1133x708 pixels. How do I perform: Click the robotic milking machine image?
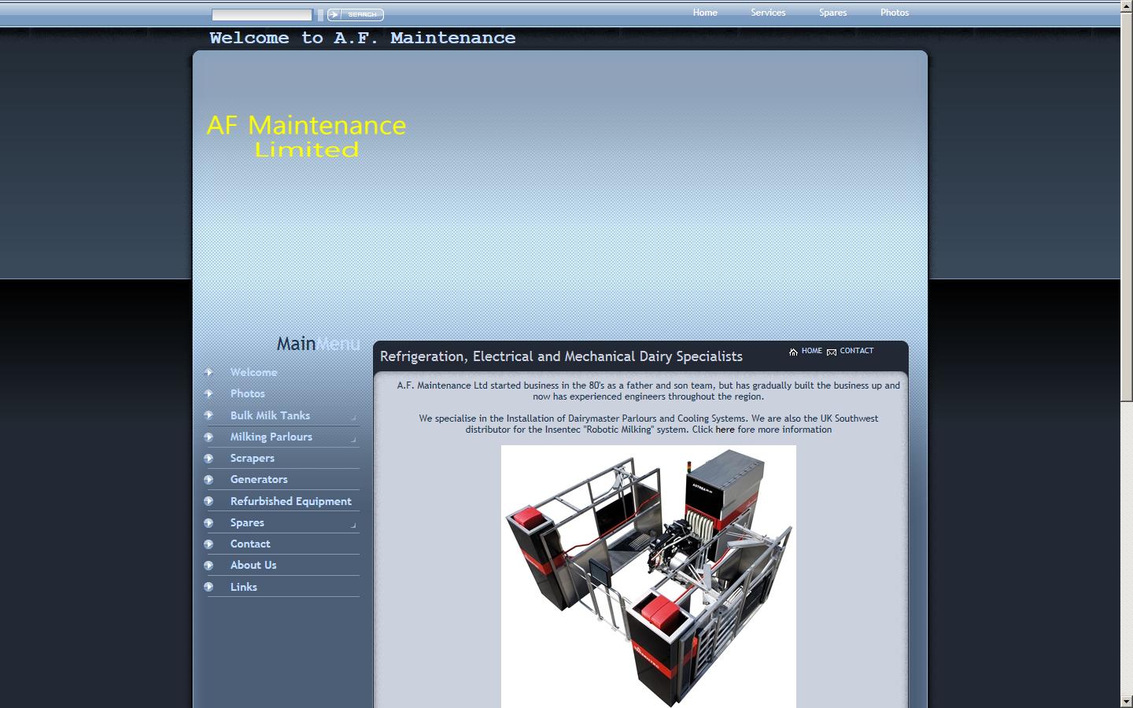click(x=647, y=574)
